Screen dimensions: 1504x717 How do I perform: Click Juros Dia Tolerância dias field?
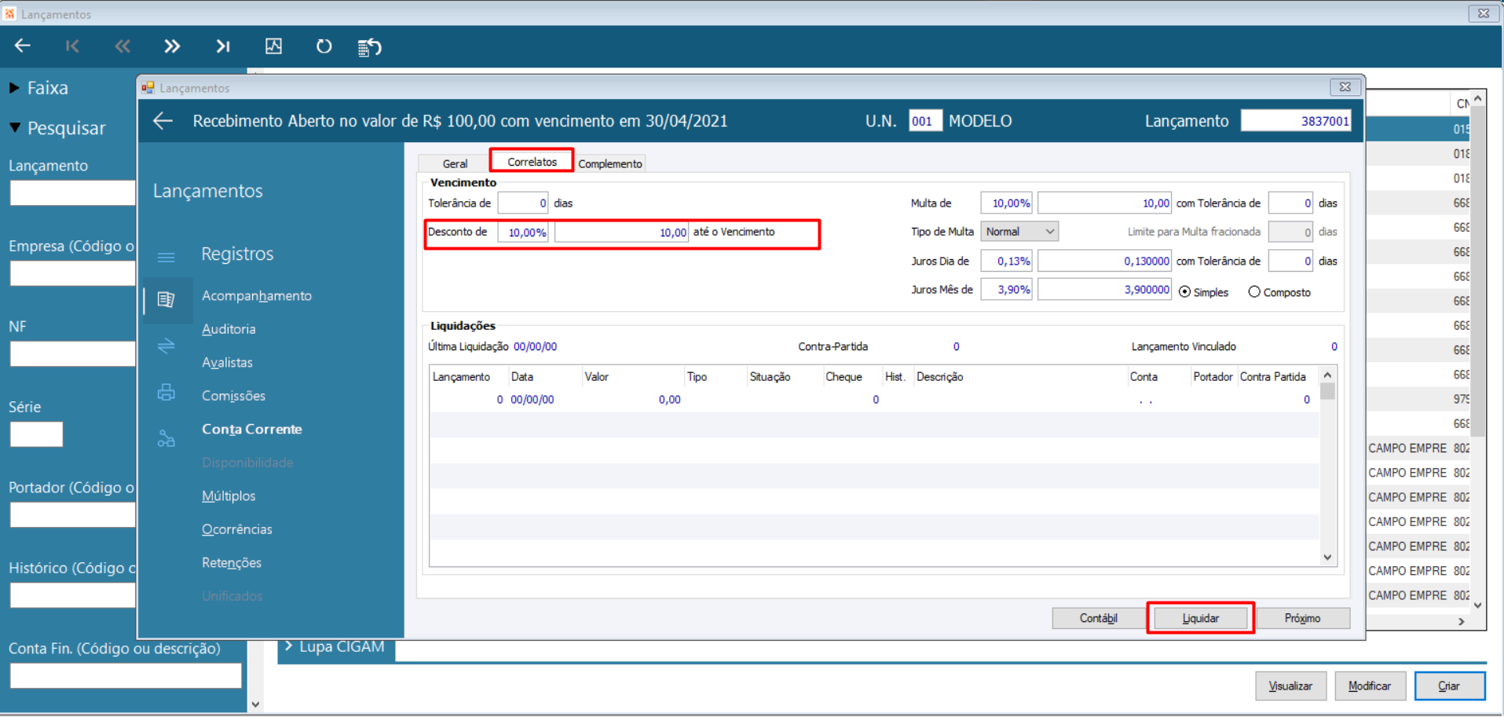[1290, 261]
